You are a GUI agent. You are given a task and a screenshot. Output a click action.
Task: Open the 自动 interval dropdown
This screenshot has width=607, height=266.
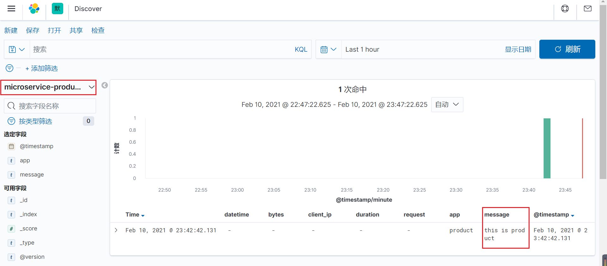pos(447,105)
